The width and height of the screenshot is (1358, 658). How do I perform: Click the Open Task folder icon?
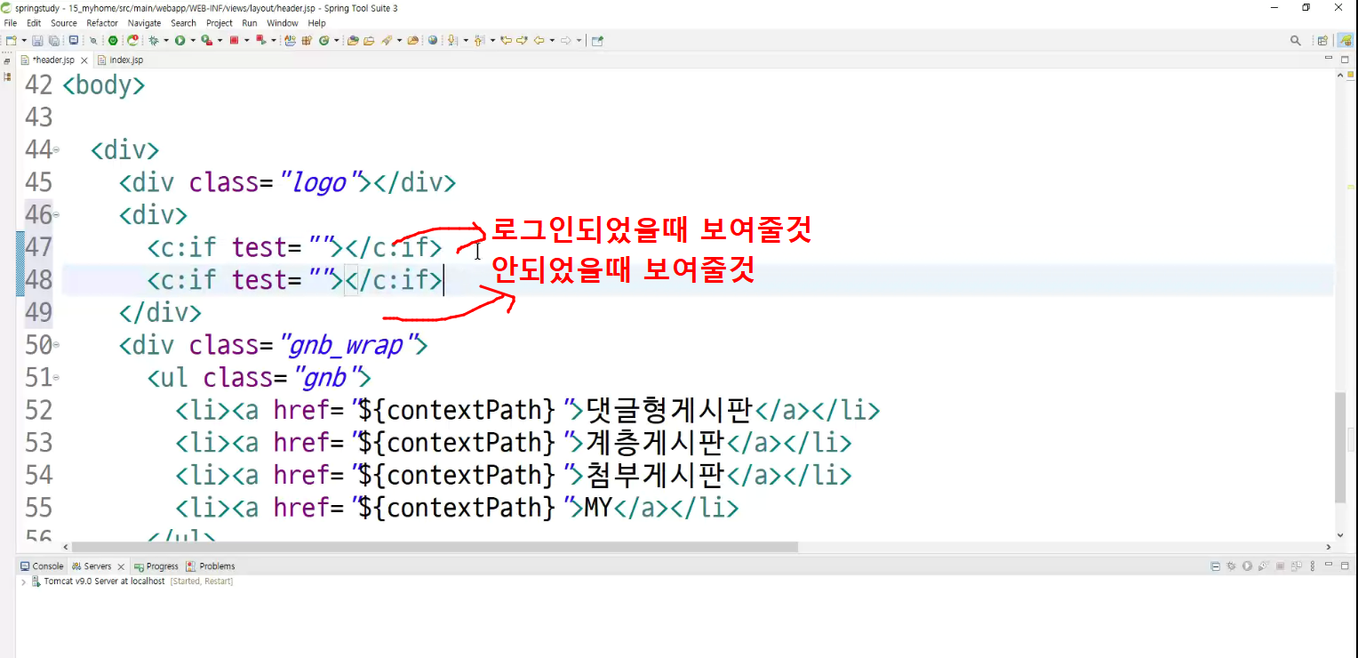click(x=369, y=40)
